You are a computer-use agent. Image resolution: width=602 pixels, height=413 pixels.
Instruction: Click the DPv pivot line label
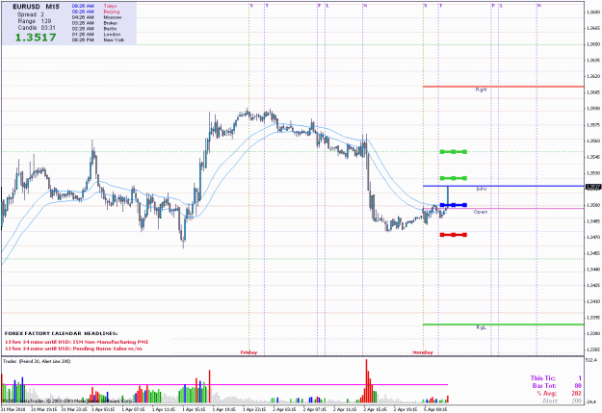tap(481, 190)
